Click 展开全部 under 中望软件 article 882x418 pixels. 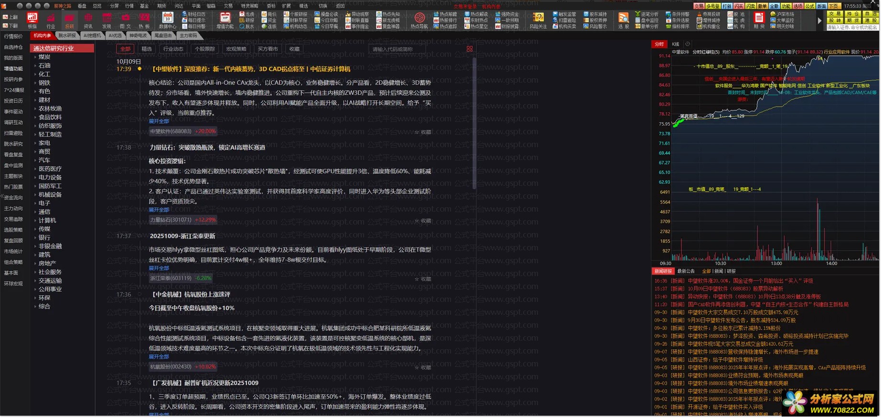[159, 121]
